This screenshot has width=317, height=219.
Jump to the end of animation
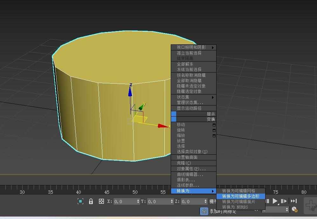click(x=294, y=201)
